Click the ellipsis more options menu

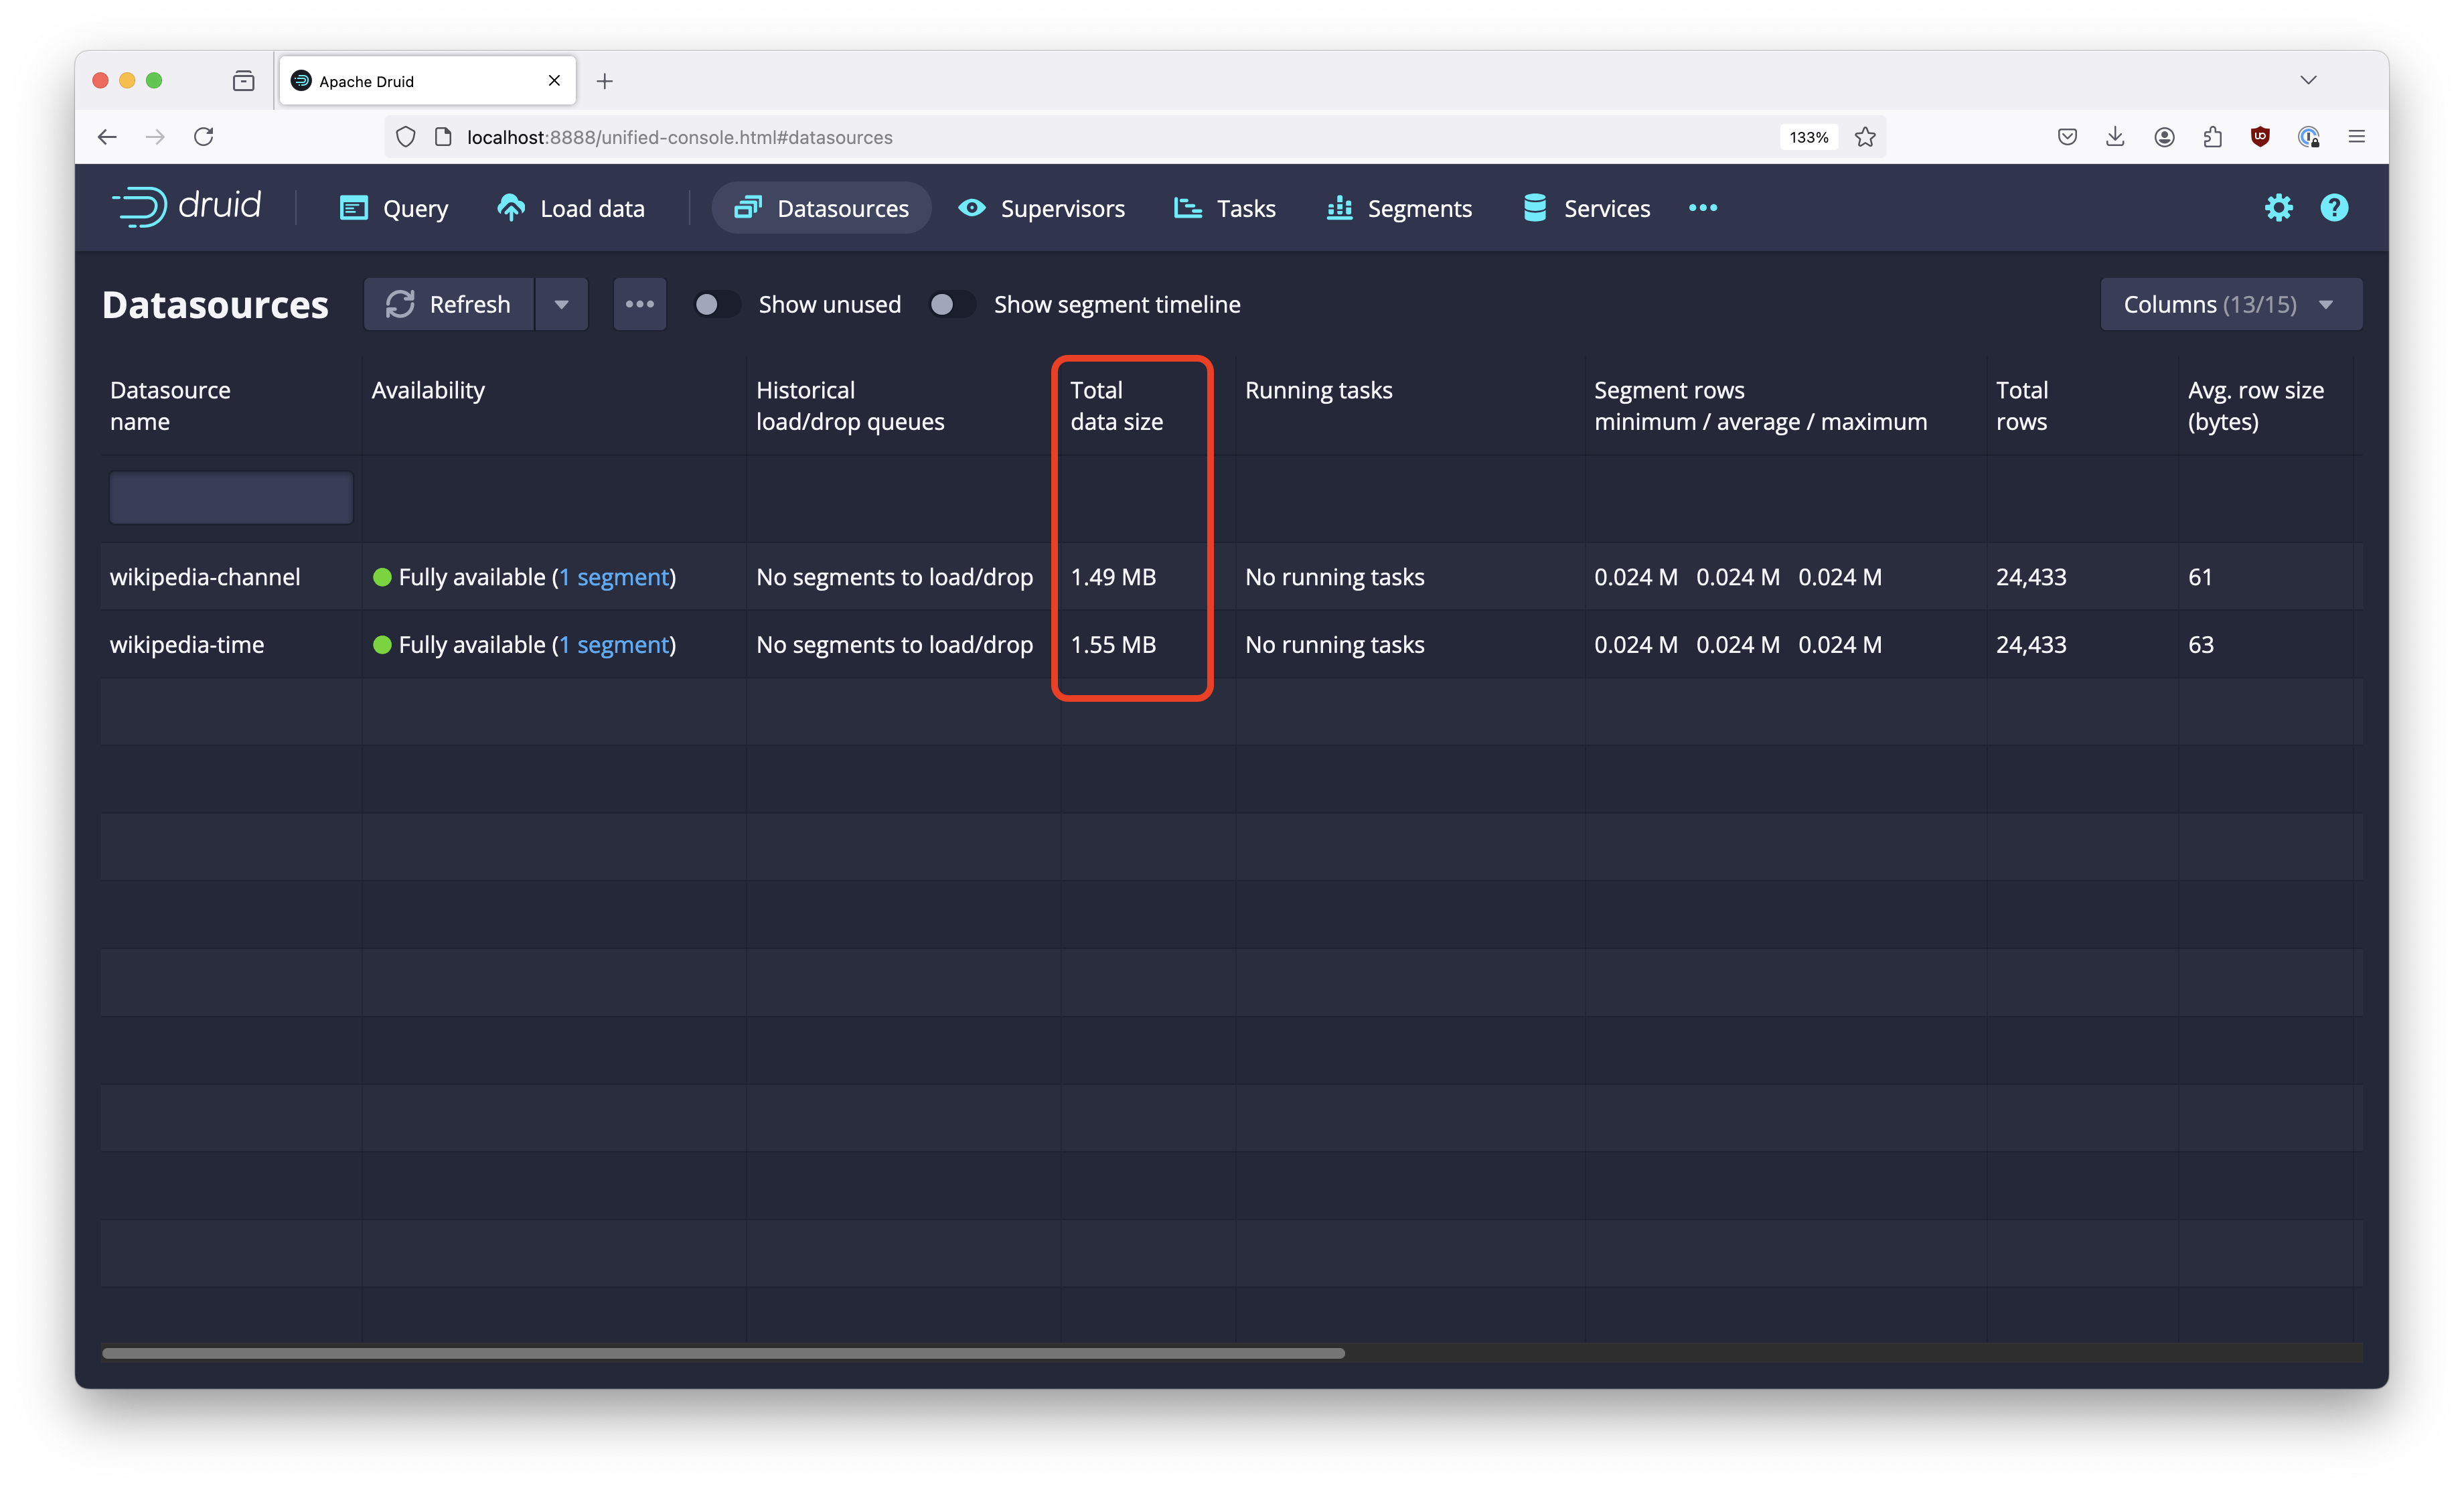pos(639,303)
